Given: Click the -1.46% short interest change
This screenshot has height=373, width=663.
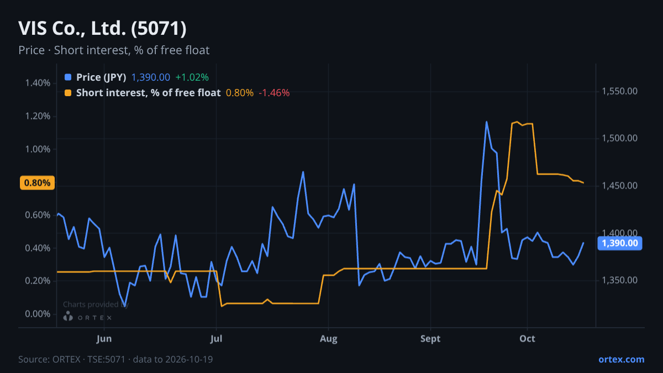Looking at the screenshot, I should (x=274, y=93).
